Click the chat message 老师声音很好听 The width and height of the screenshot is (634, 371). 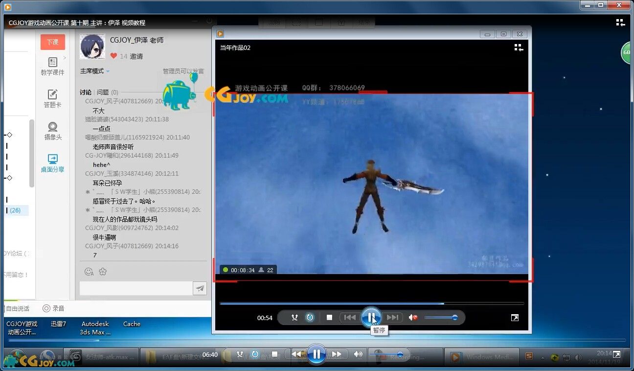coord(113,146)
